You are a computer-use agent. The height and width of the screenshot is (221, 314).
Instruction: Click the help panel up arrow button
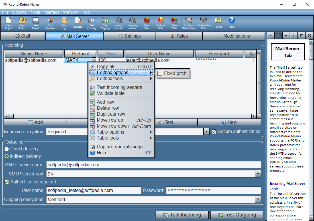click(x=286, y=36)
